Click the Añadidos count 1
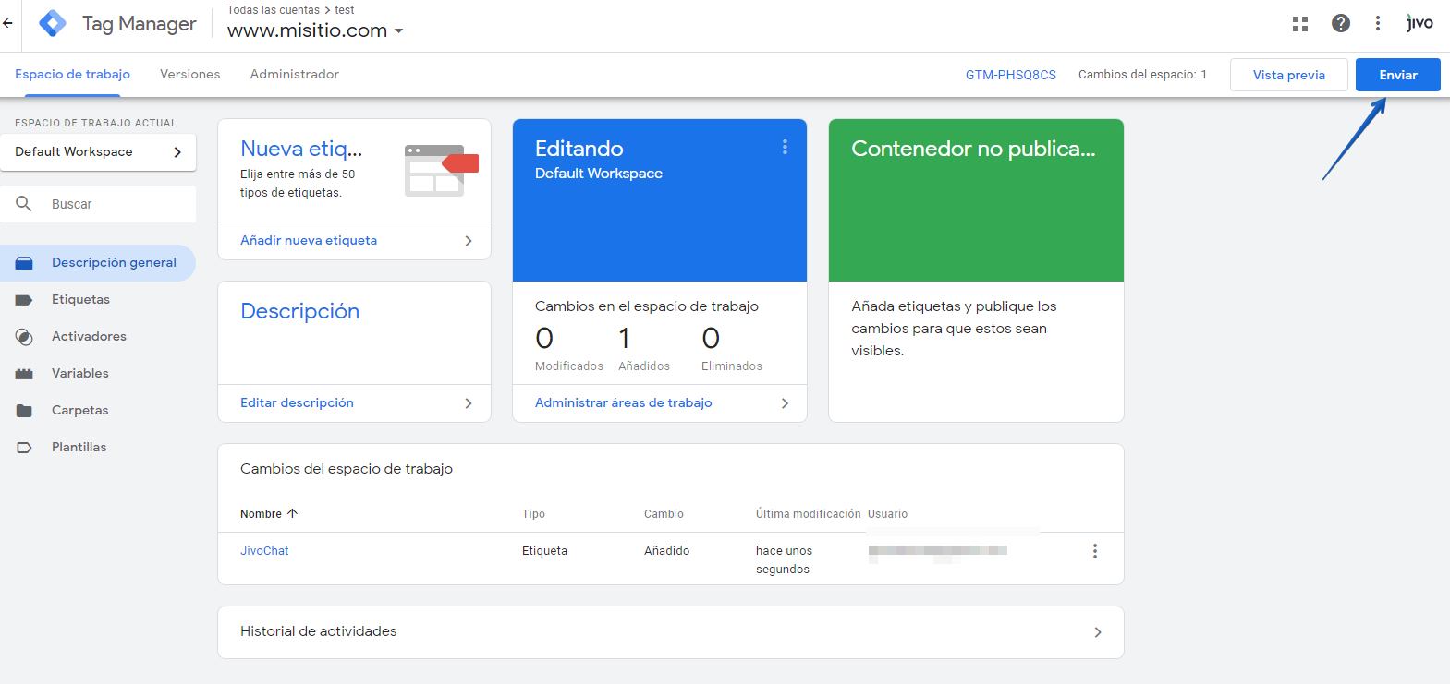This screenshot has height=684, width=1450. [x=625, y=339]
